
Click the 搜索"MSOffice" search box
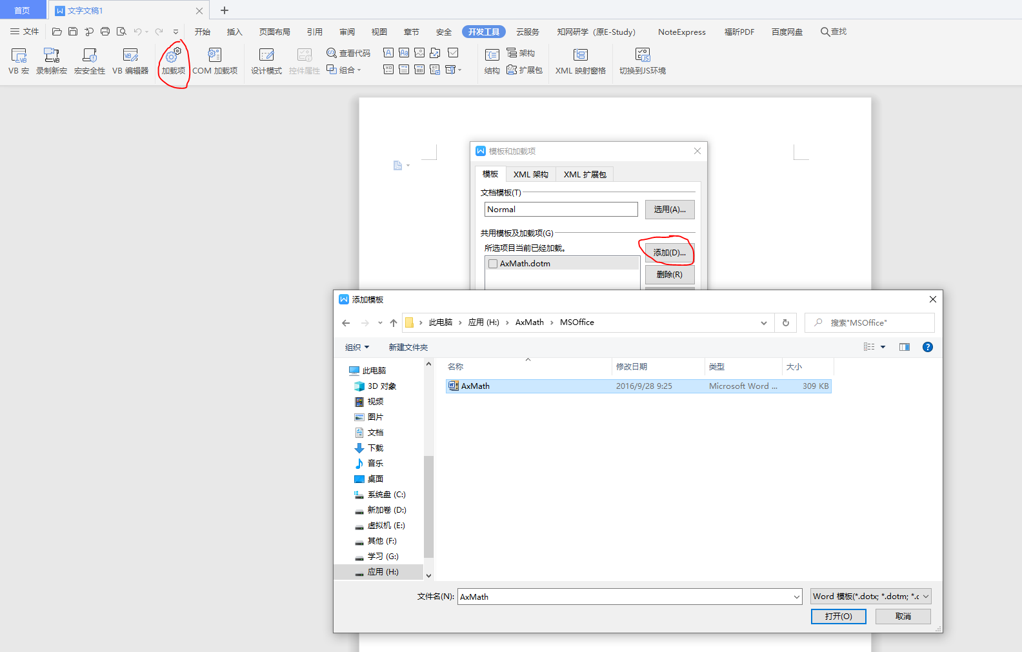(870, 323)
